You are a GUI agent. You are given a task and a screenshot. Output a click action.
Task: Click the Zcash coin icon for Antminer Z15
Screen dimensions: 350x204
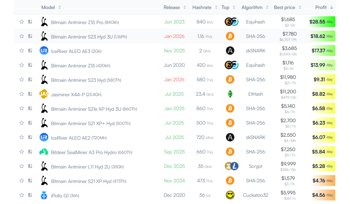point(230,65)
